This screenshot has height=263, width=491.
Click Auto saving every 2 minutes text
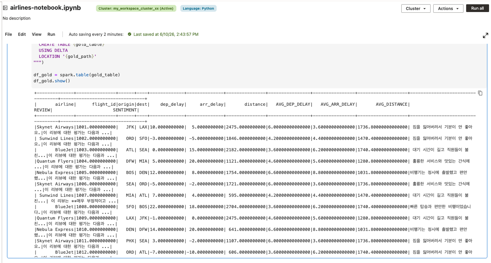[96, 34]
